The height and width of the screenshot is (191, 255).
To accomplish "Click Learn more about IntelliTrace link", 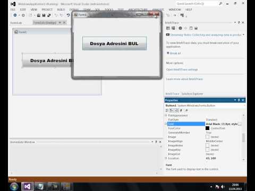I will click(x=184, y=79).
